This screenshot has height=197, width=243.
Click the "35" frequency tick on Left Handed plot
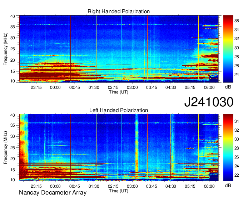click(x=13, y=125)
